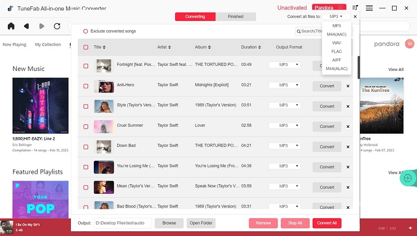Tick the select-all checkbox in the header

click(x=85, y=48)
